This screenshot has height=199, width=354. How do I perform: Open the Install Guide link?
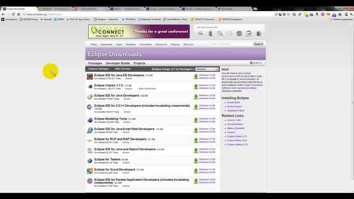(x=233, y=102)
